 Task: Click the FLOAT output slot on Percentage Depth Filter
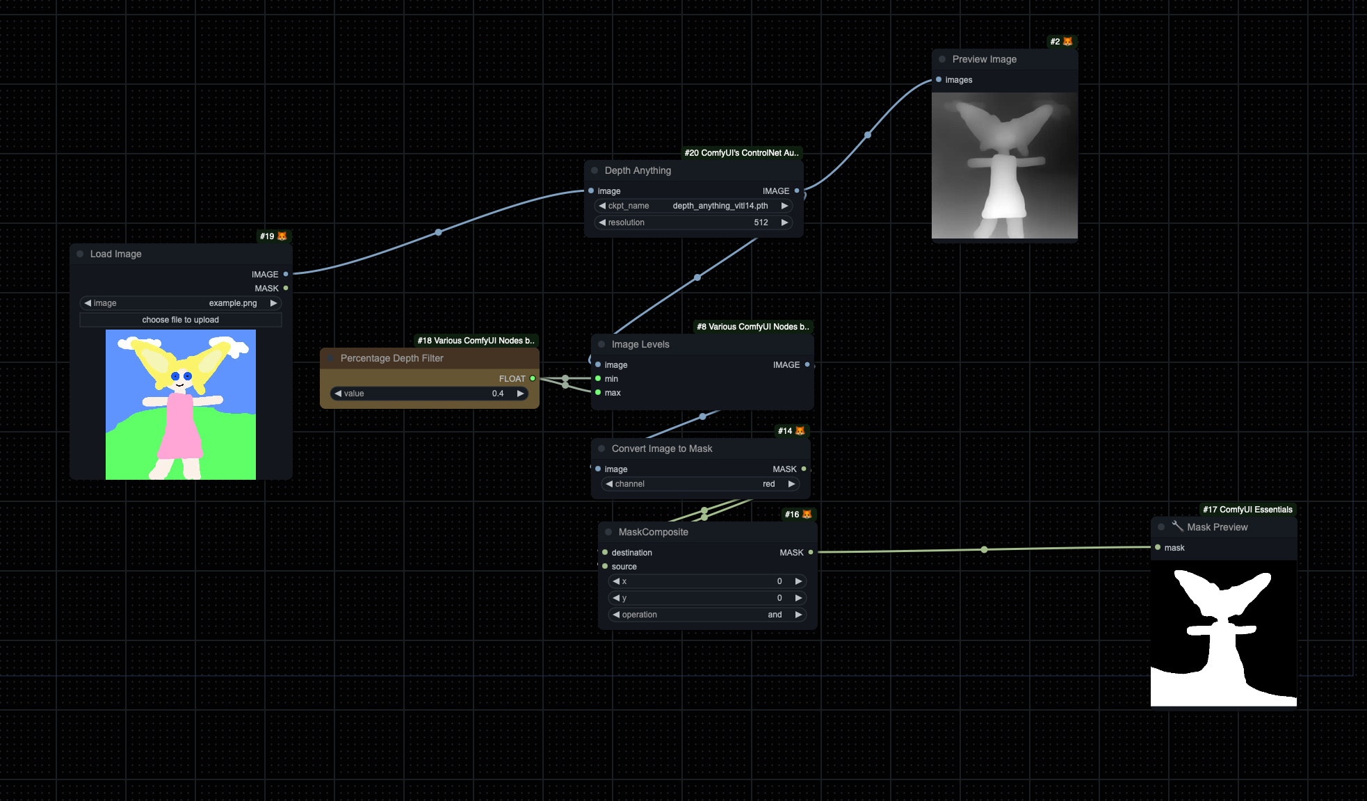coord(533,379)
